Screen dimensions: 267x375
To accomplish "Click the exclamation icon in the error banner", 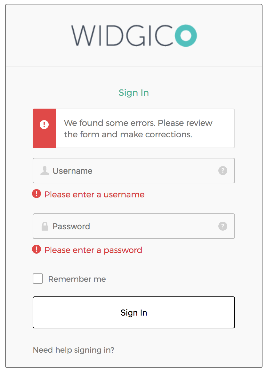I will pos(44,125).
